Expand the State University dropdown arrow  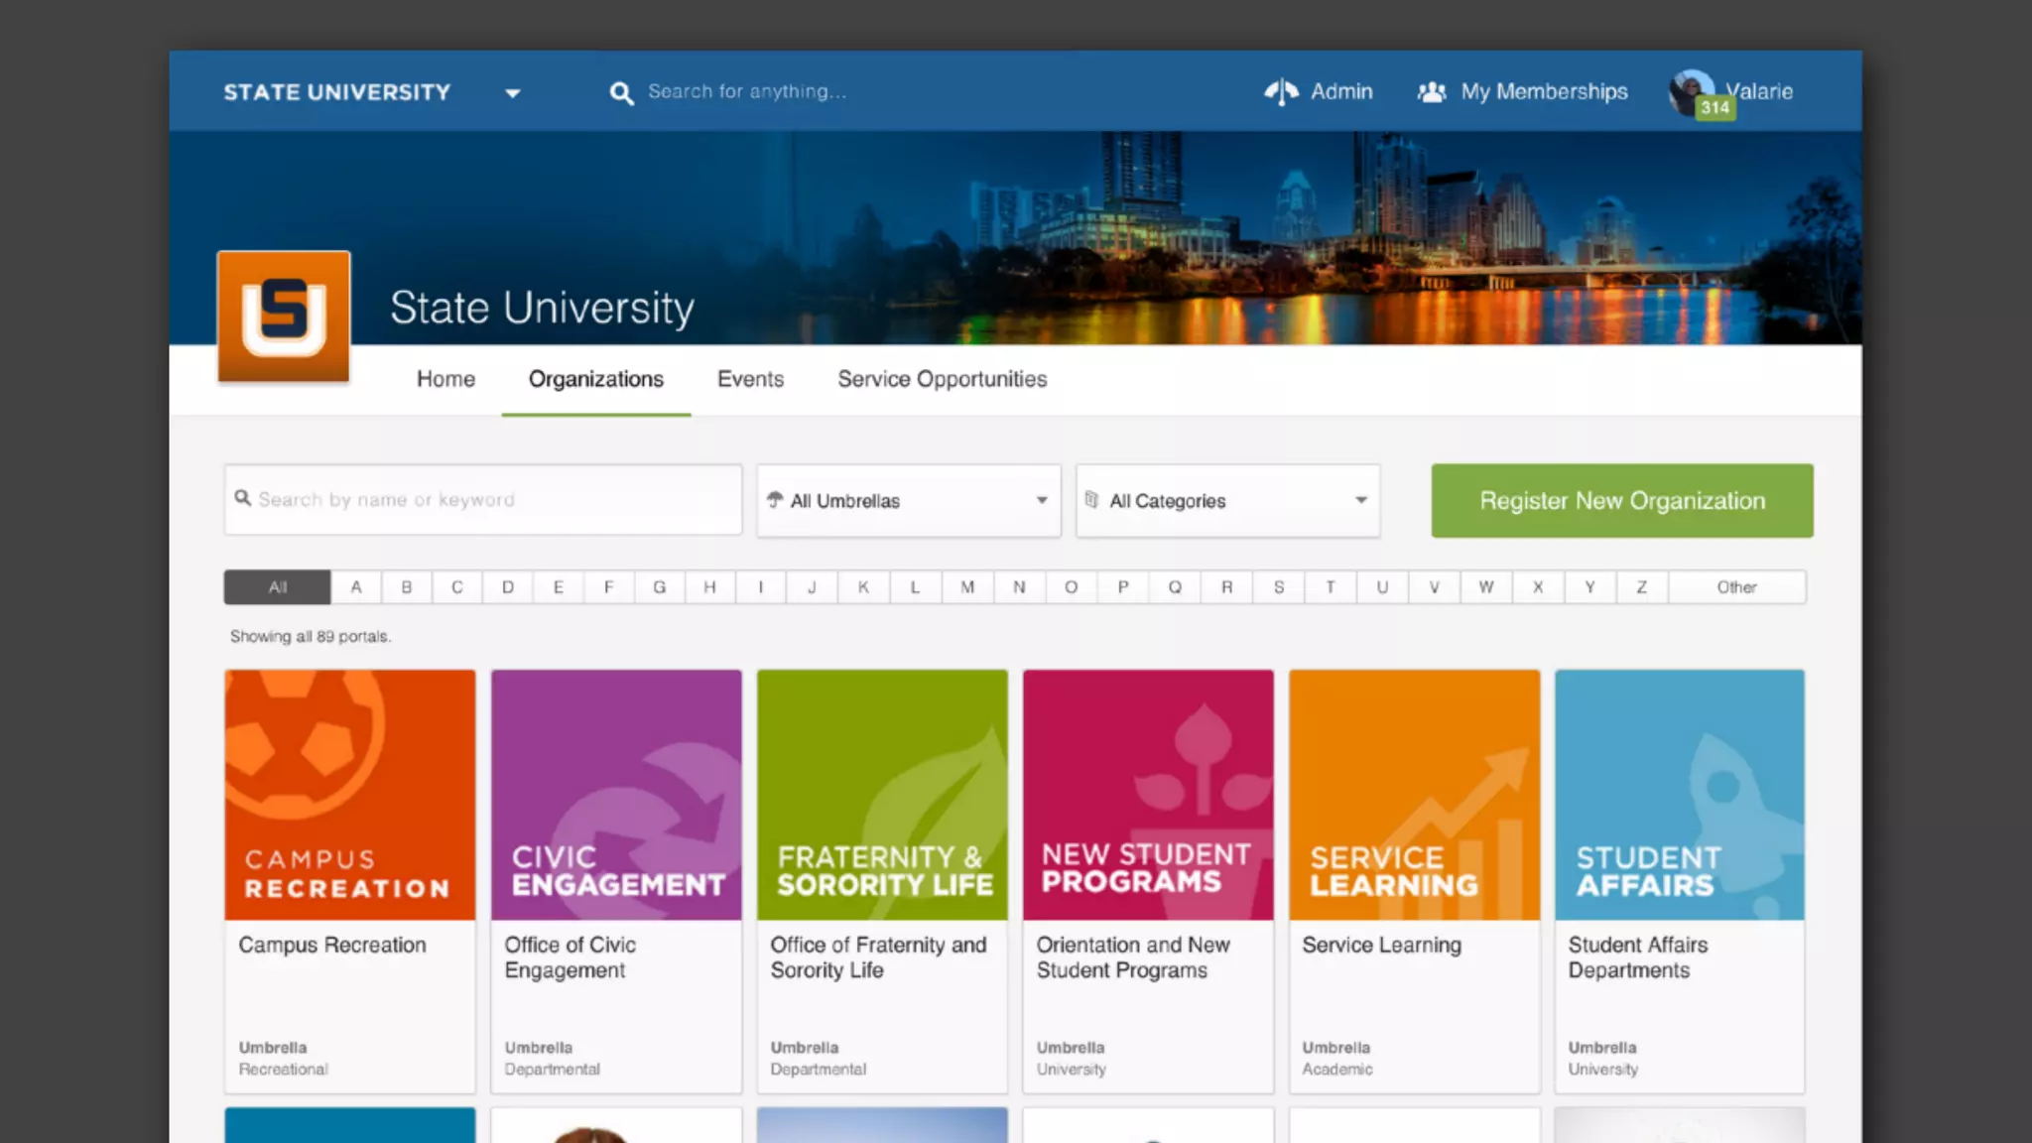pos(512,93)
